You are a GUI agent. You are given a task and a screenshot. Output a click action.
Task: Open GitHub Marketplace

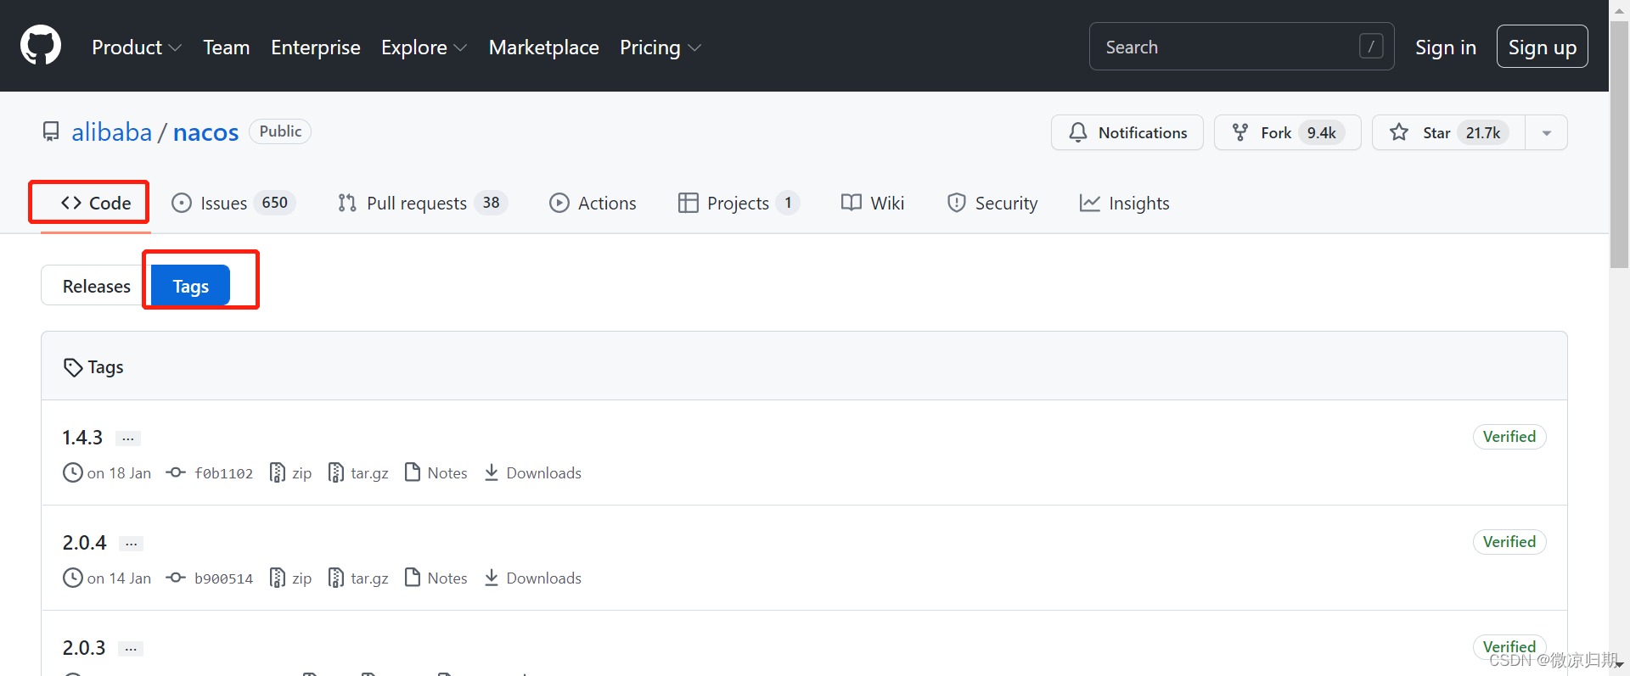(x=543, y=47)
